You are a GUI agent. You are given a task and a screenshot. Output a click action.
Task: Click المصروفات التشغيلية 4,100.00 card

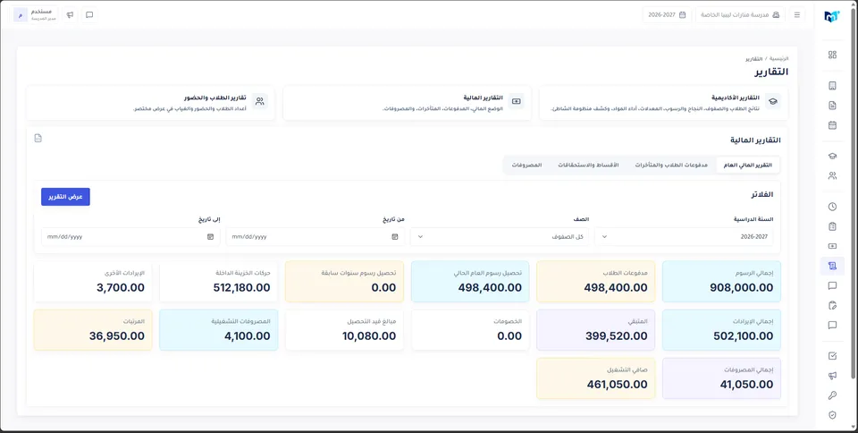coord(218,330)
